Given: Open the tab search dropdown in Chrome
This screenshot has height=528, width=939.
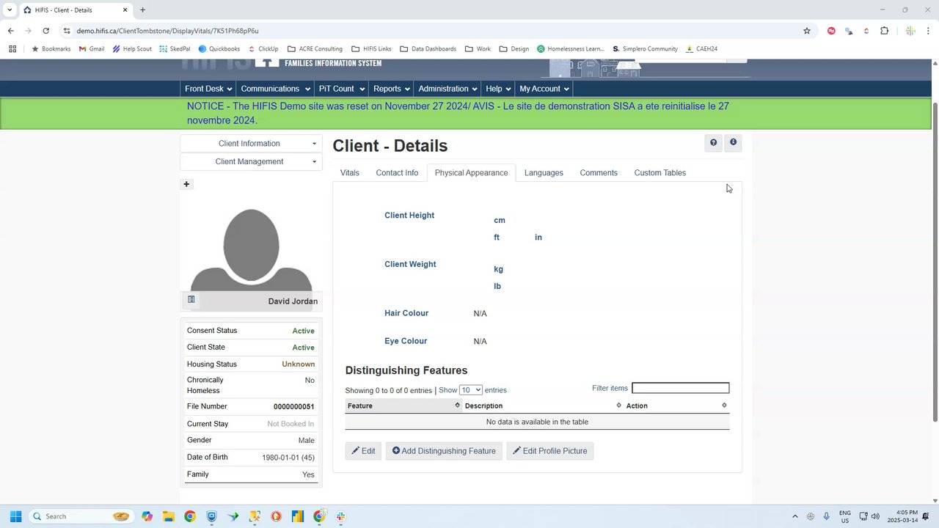Looking at the screenshot, I should coord(10,10).
